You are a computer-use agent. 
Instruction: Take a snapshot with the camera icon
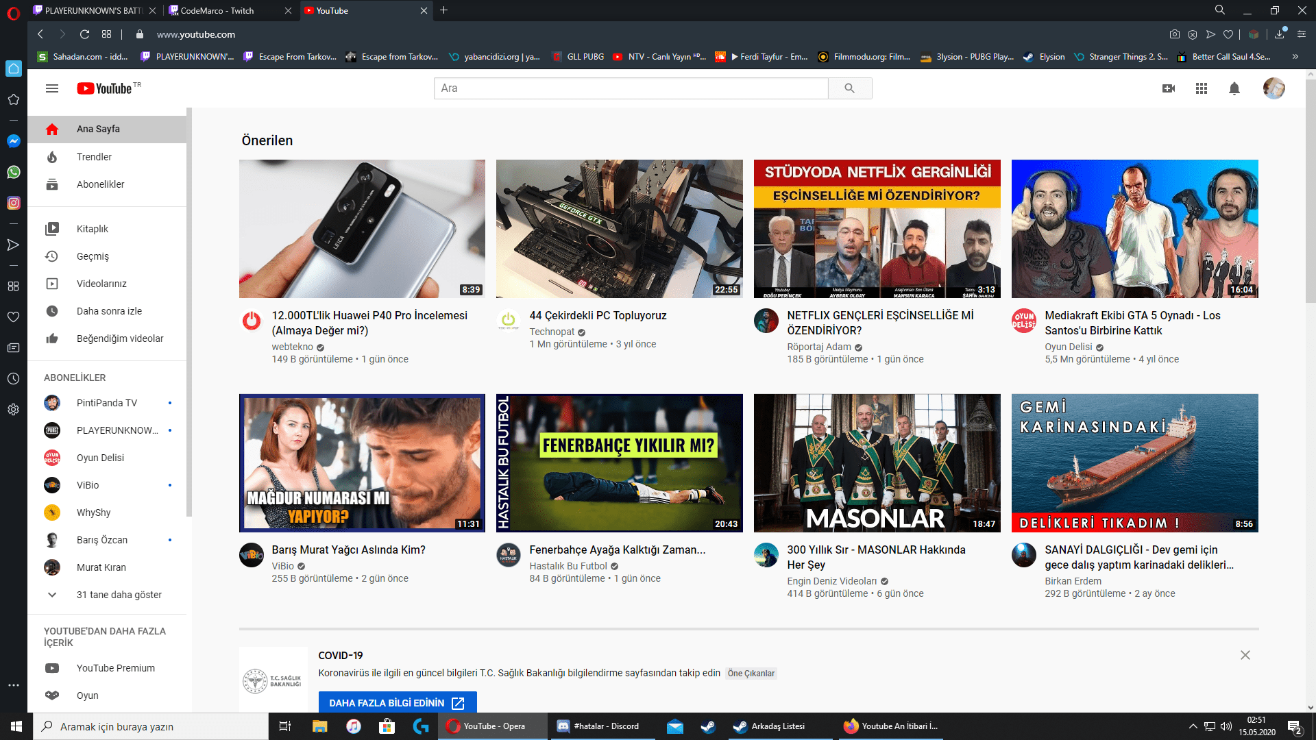click(x=1175, y=34)
